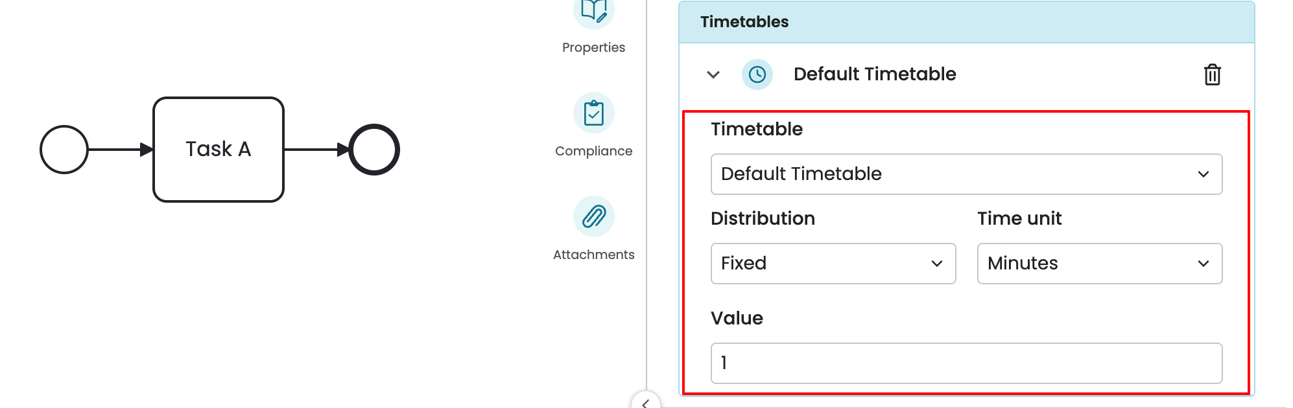Click the Compliance label in sidebar
Image resolution: width=1293 pixels, height=408 pixels.
point(593,151)
